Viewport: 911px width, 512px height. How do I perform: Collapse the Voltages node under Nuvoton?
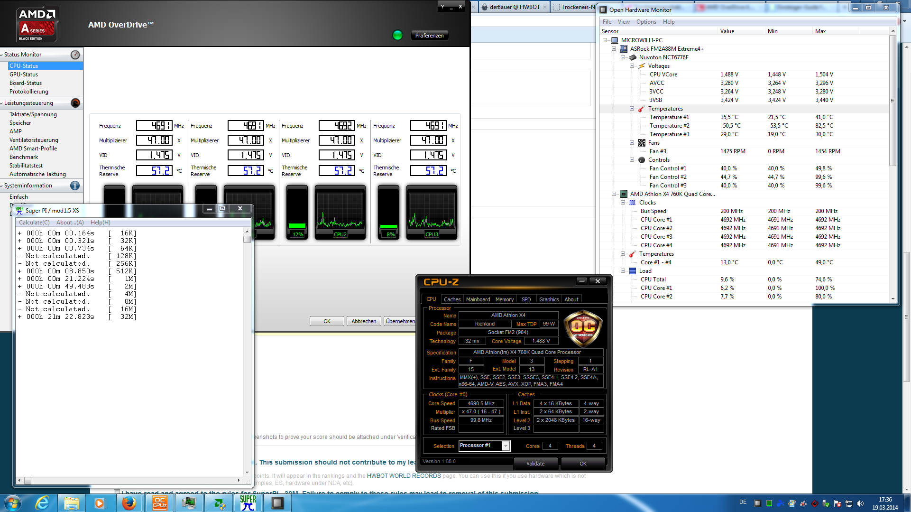632,66
